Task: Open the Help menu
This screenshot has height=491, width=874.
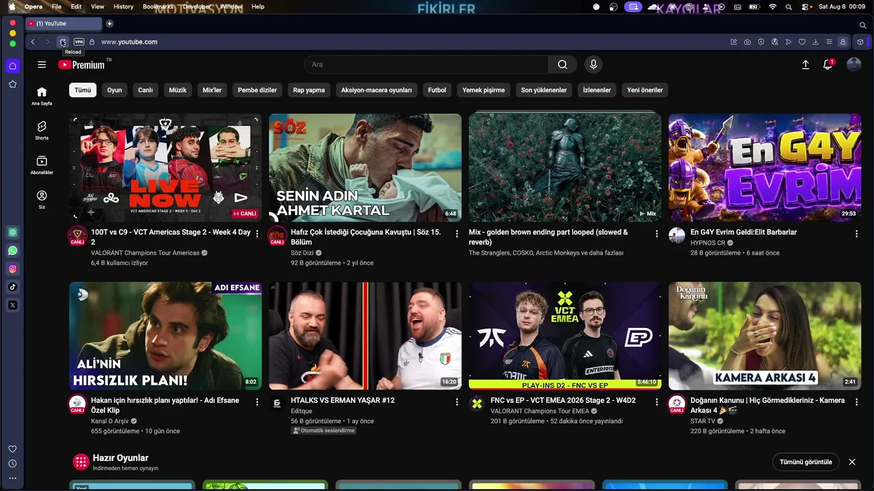Action: pyautogui.click(x=258, y=7)
